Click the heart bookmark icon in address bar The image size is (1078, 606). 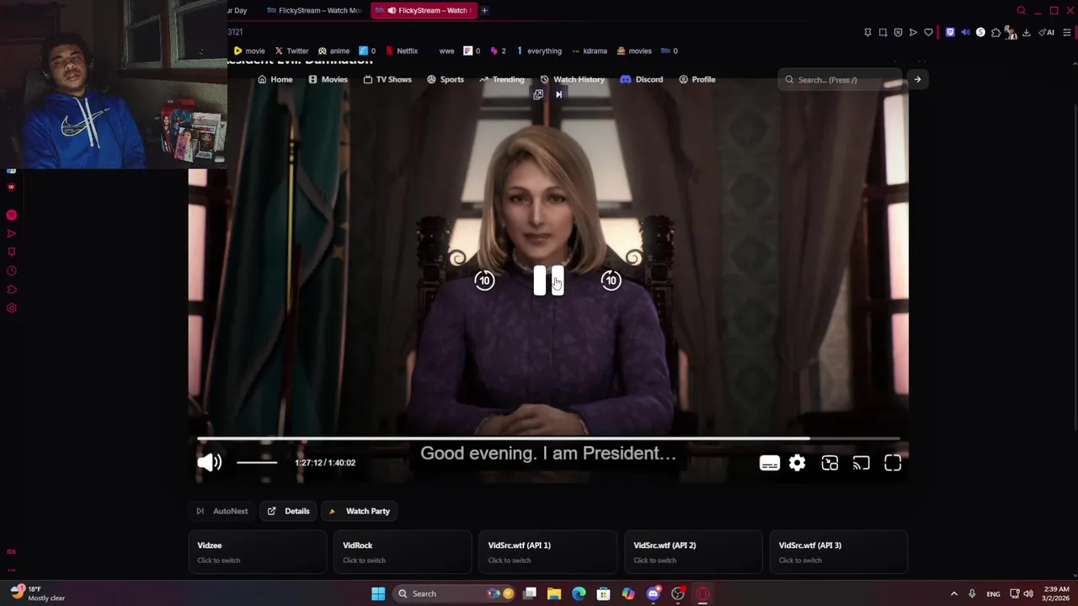click(928, 32)
